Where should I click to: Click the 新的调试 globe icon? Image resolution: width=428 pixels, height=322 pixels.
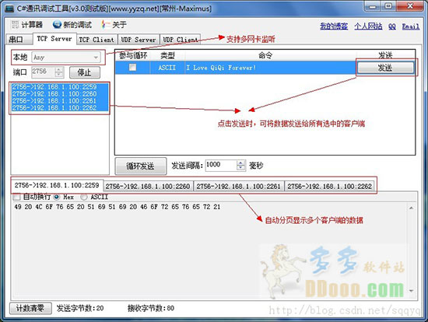pyautogui.click(x=57, y=25)
